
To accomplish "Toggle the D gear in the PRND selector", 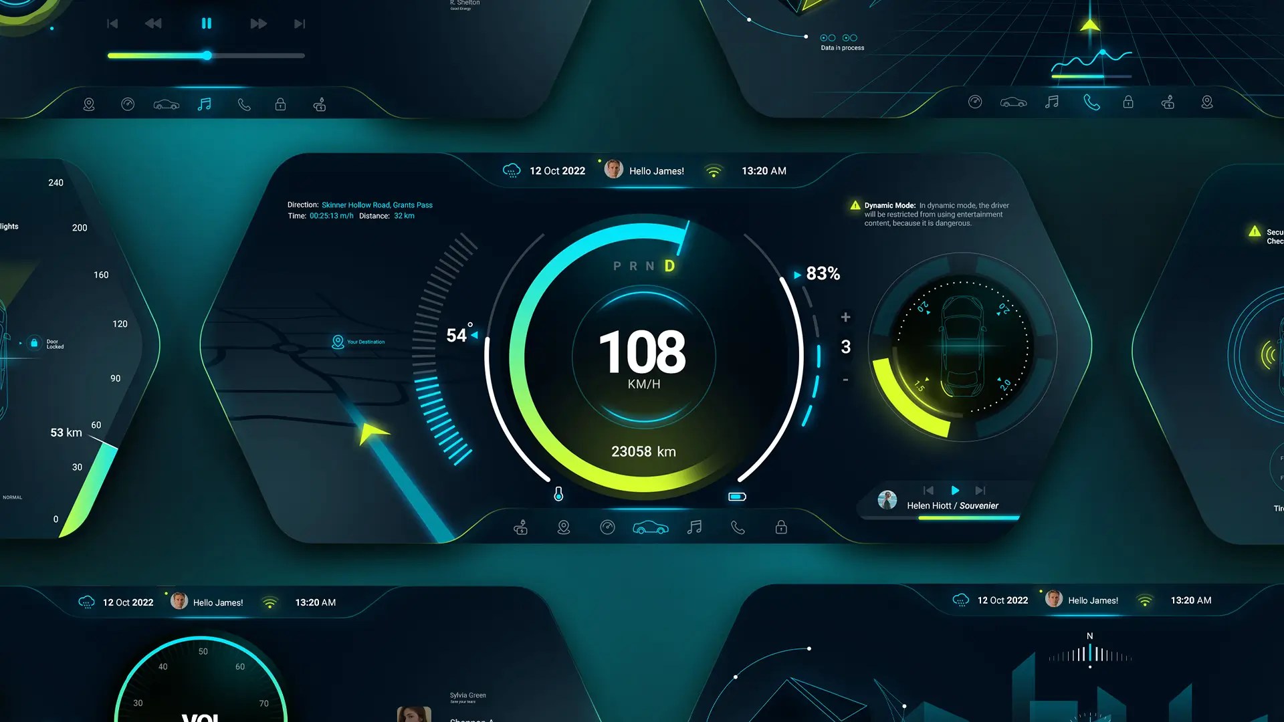I will [x=667, y=265].
